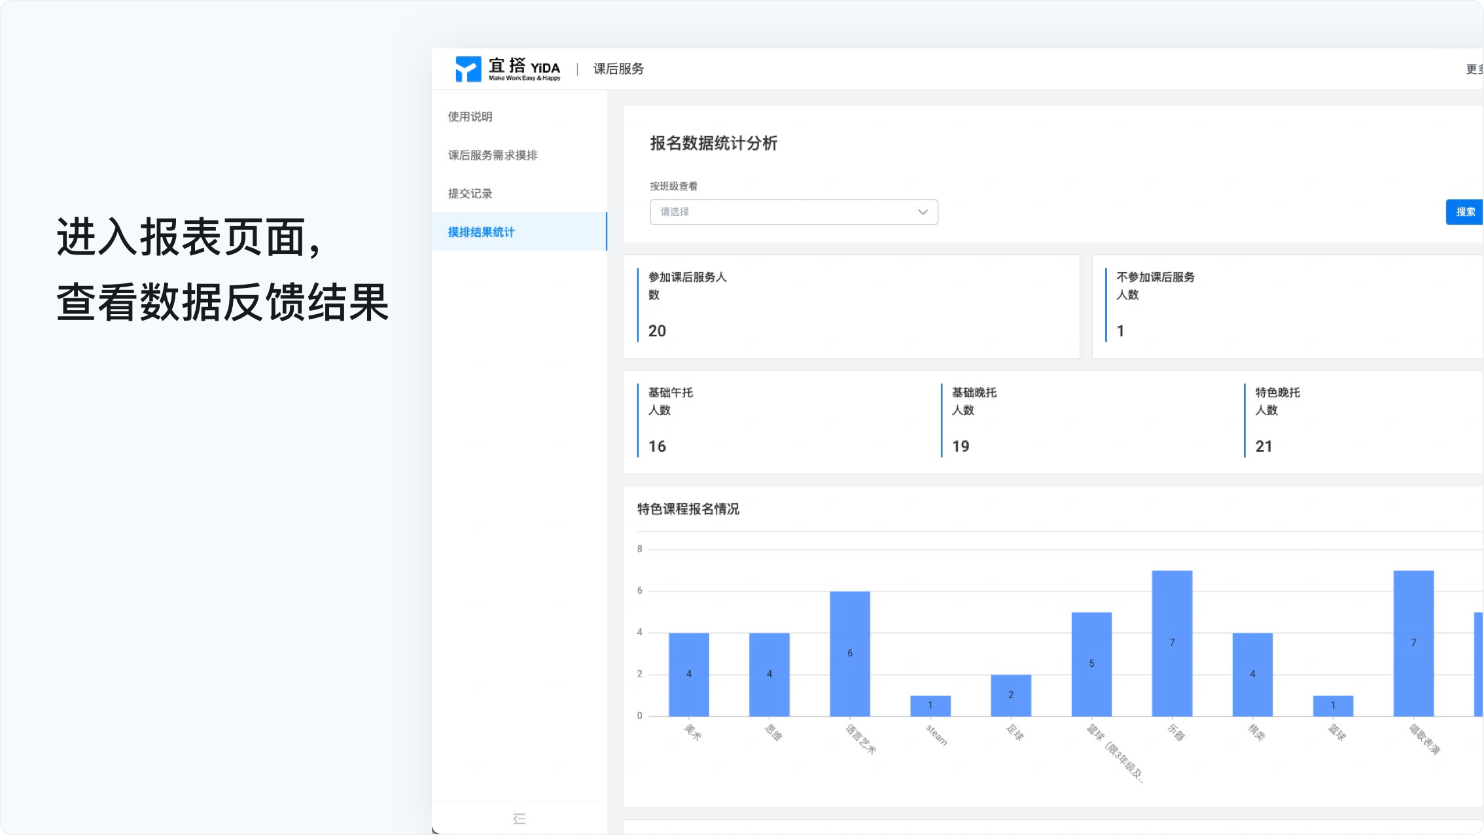1484x835 pixels.
Task: Click the YiDA logo icon
Action: tap(468, 69)
